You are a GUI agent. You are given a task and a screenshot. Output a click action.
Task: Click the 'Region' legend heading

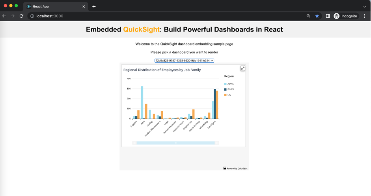229,76
